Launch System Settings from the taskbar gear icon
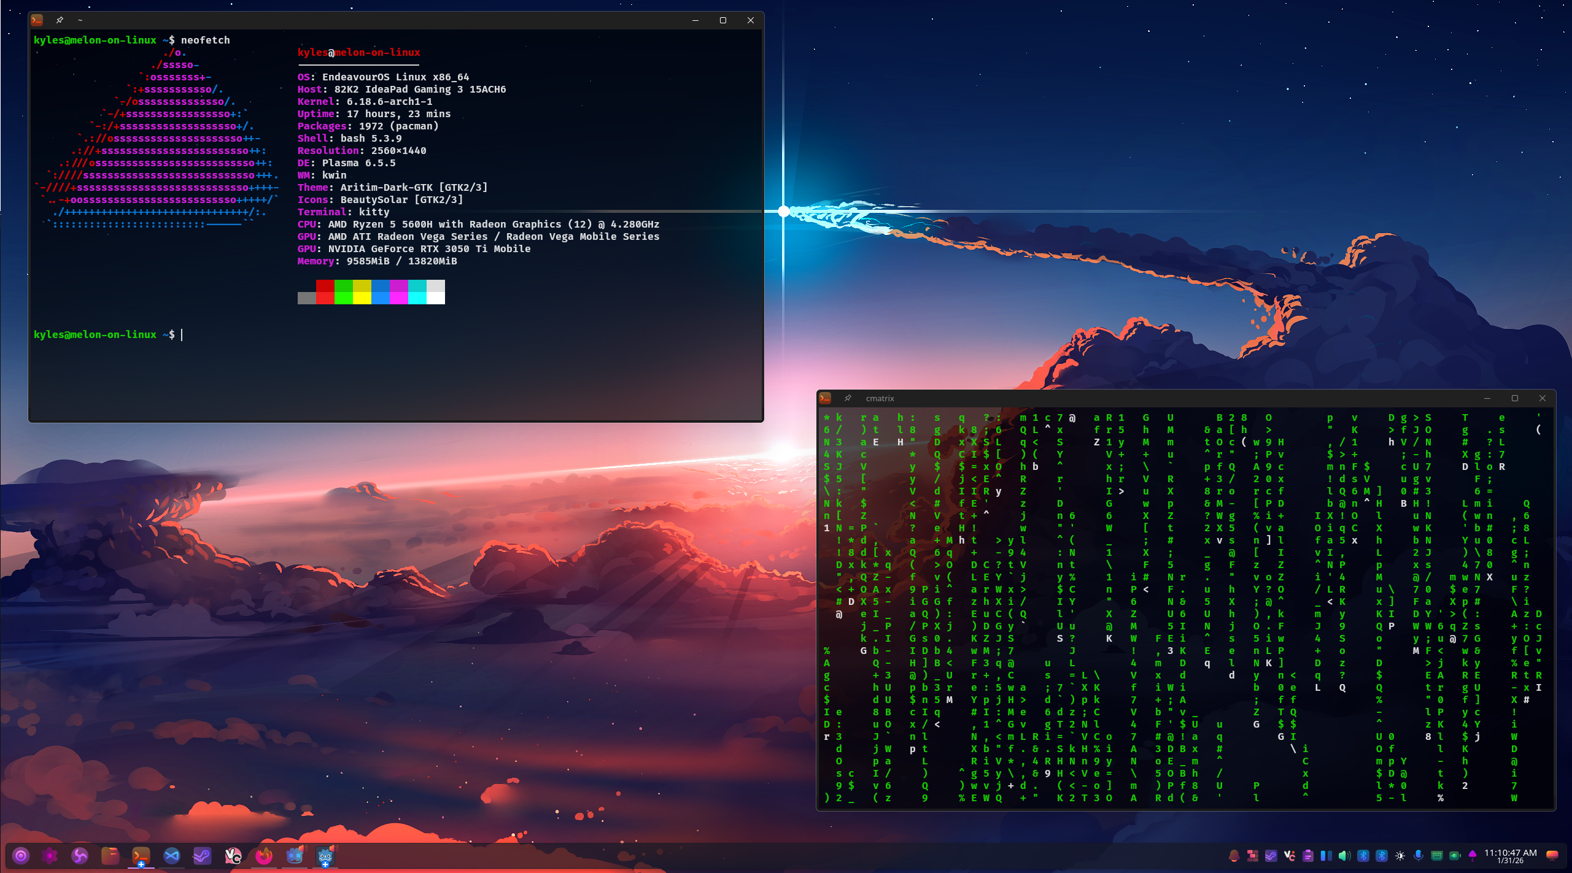The height and width of the screenshot is (873, 1572). click(x=50, y=856)
